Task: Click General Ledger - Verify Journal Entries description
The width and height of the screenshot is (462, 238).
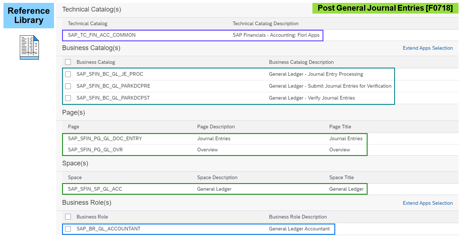Action: (312, 98)
